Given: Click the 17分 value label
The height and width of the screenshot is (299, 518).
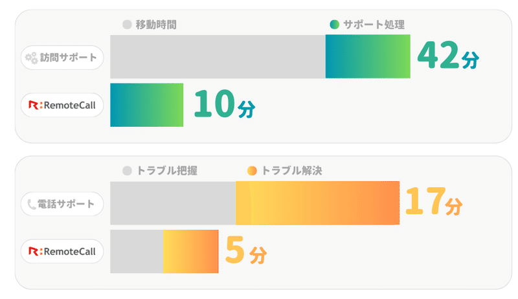Looking at the screenshot, I should tap(433, 202).
